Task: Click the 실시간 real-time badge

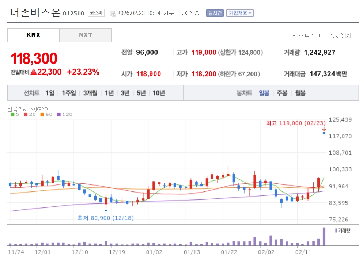Action: pos(215,13)
